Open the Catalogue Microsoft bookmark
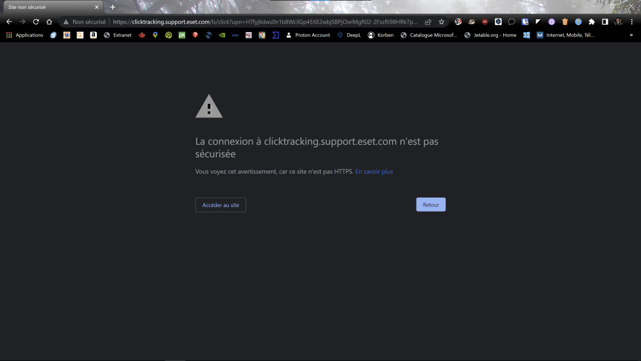This screenshot has width=641, height=361. coord(429,35)
